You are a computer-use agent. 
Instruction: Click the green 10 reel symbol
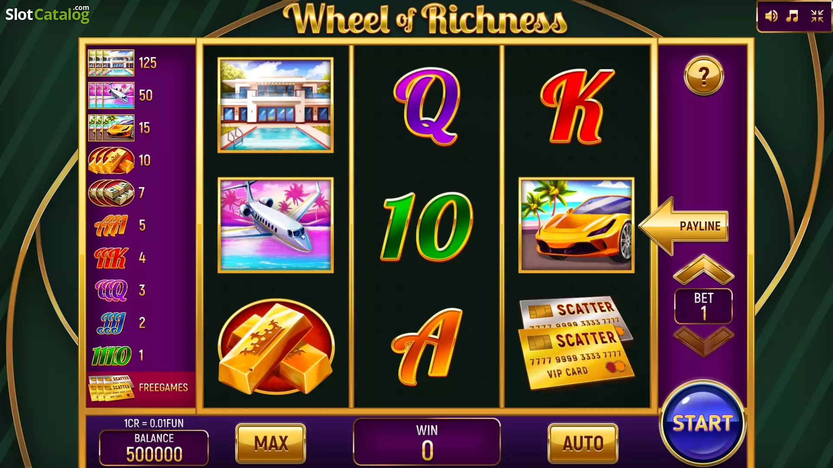coord(427,227)
